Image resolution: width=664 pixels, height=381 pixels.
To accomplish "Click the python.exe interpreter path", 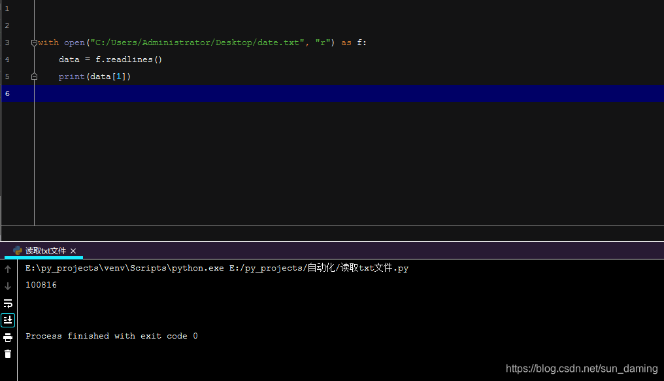I will tap(122, 267).
